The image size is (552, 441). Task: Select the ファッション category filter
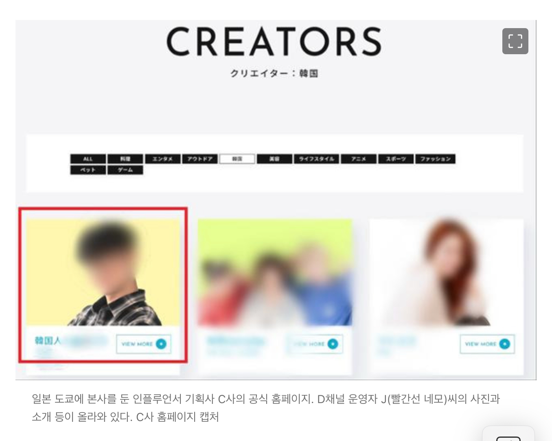click(x=435, y=159)
